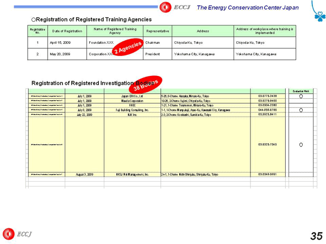Screen dimensions: 326x244
Task: Select registration number 2 cell
Action: point(37,54)
